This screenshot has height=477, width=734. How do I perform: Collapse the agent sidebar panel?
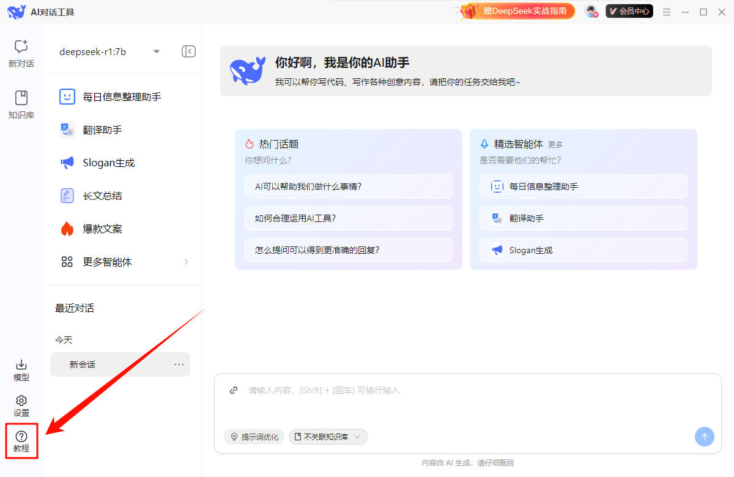[188, 51]
